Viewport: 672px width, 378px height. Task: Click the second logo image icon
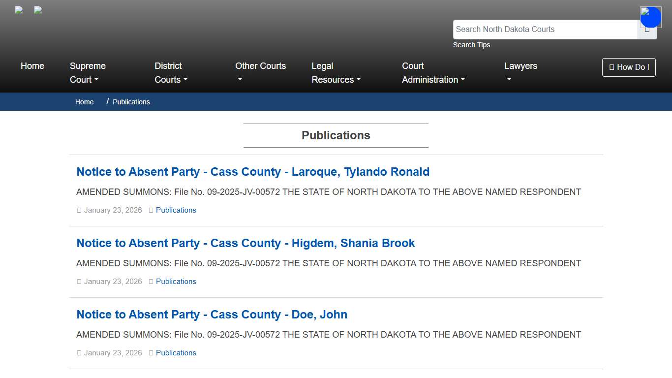(37, 10)
